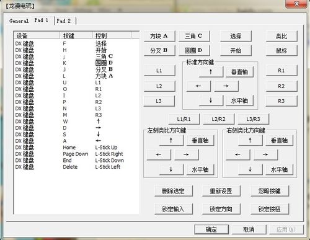Viewport: 310px width, 240px height.
Task: Assign the R3 button
Action: [x=281, y=101]
